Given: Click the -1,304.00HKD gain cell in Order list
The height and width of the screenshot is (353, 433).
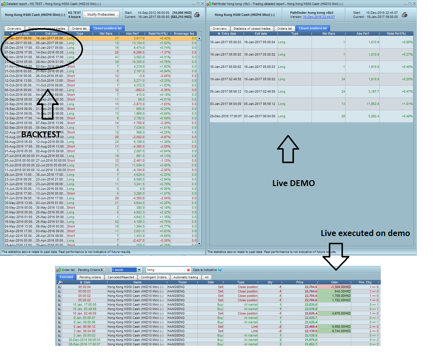Looking at the screenshot, I should point(334,287).
